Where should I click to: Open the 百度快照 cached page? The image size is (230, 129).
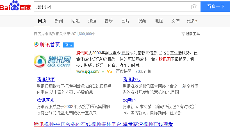124,71
